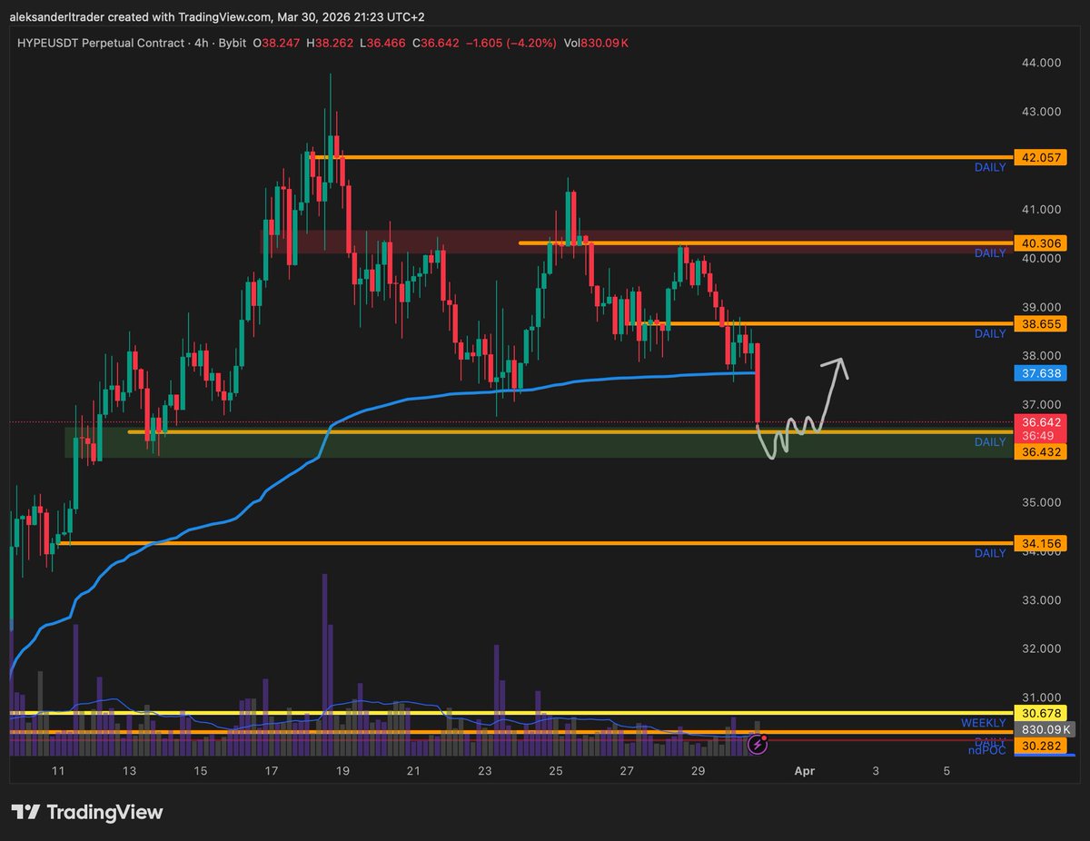Click the ndPOC text label

point(986,750)
